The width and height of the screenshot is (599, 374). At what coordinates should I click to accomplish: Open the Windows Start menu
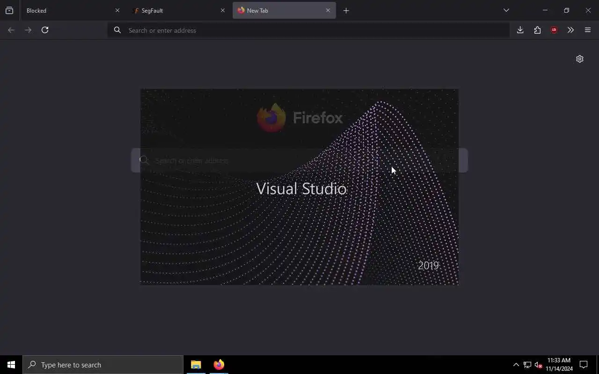click(x=11, y=365)
